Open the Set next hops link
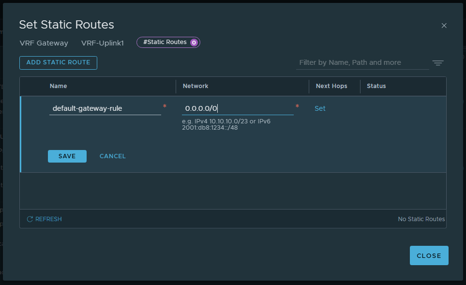This screenshot has width=466, height=285. point(320,108)
